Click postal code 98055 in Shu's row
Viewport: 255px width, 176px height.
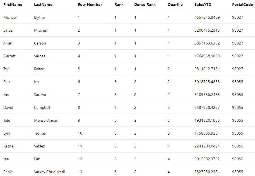238,82
